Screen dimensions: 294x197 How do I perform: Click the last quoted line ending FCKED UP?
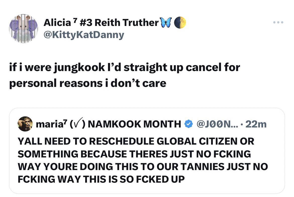101,179
